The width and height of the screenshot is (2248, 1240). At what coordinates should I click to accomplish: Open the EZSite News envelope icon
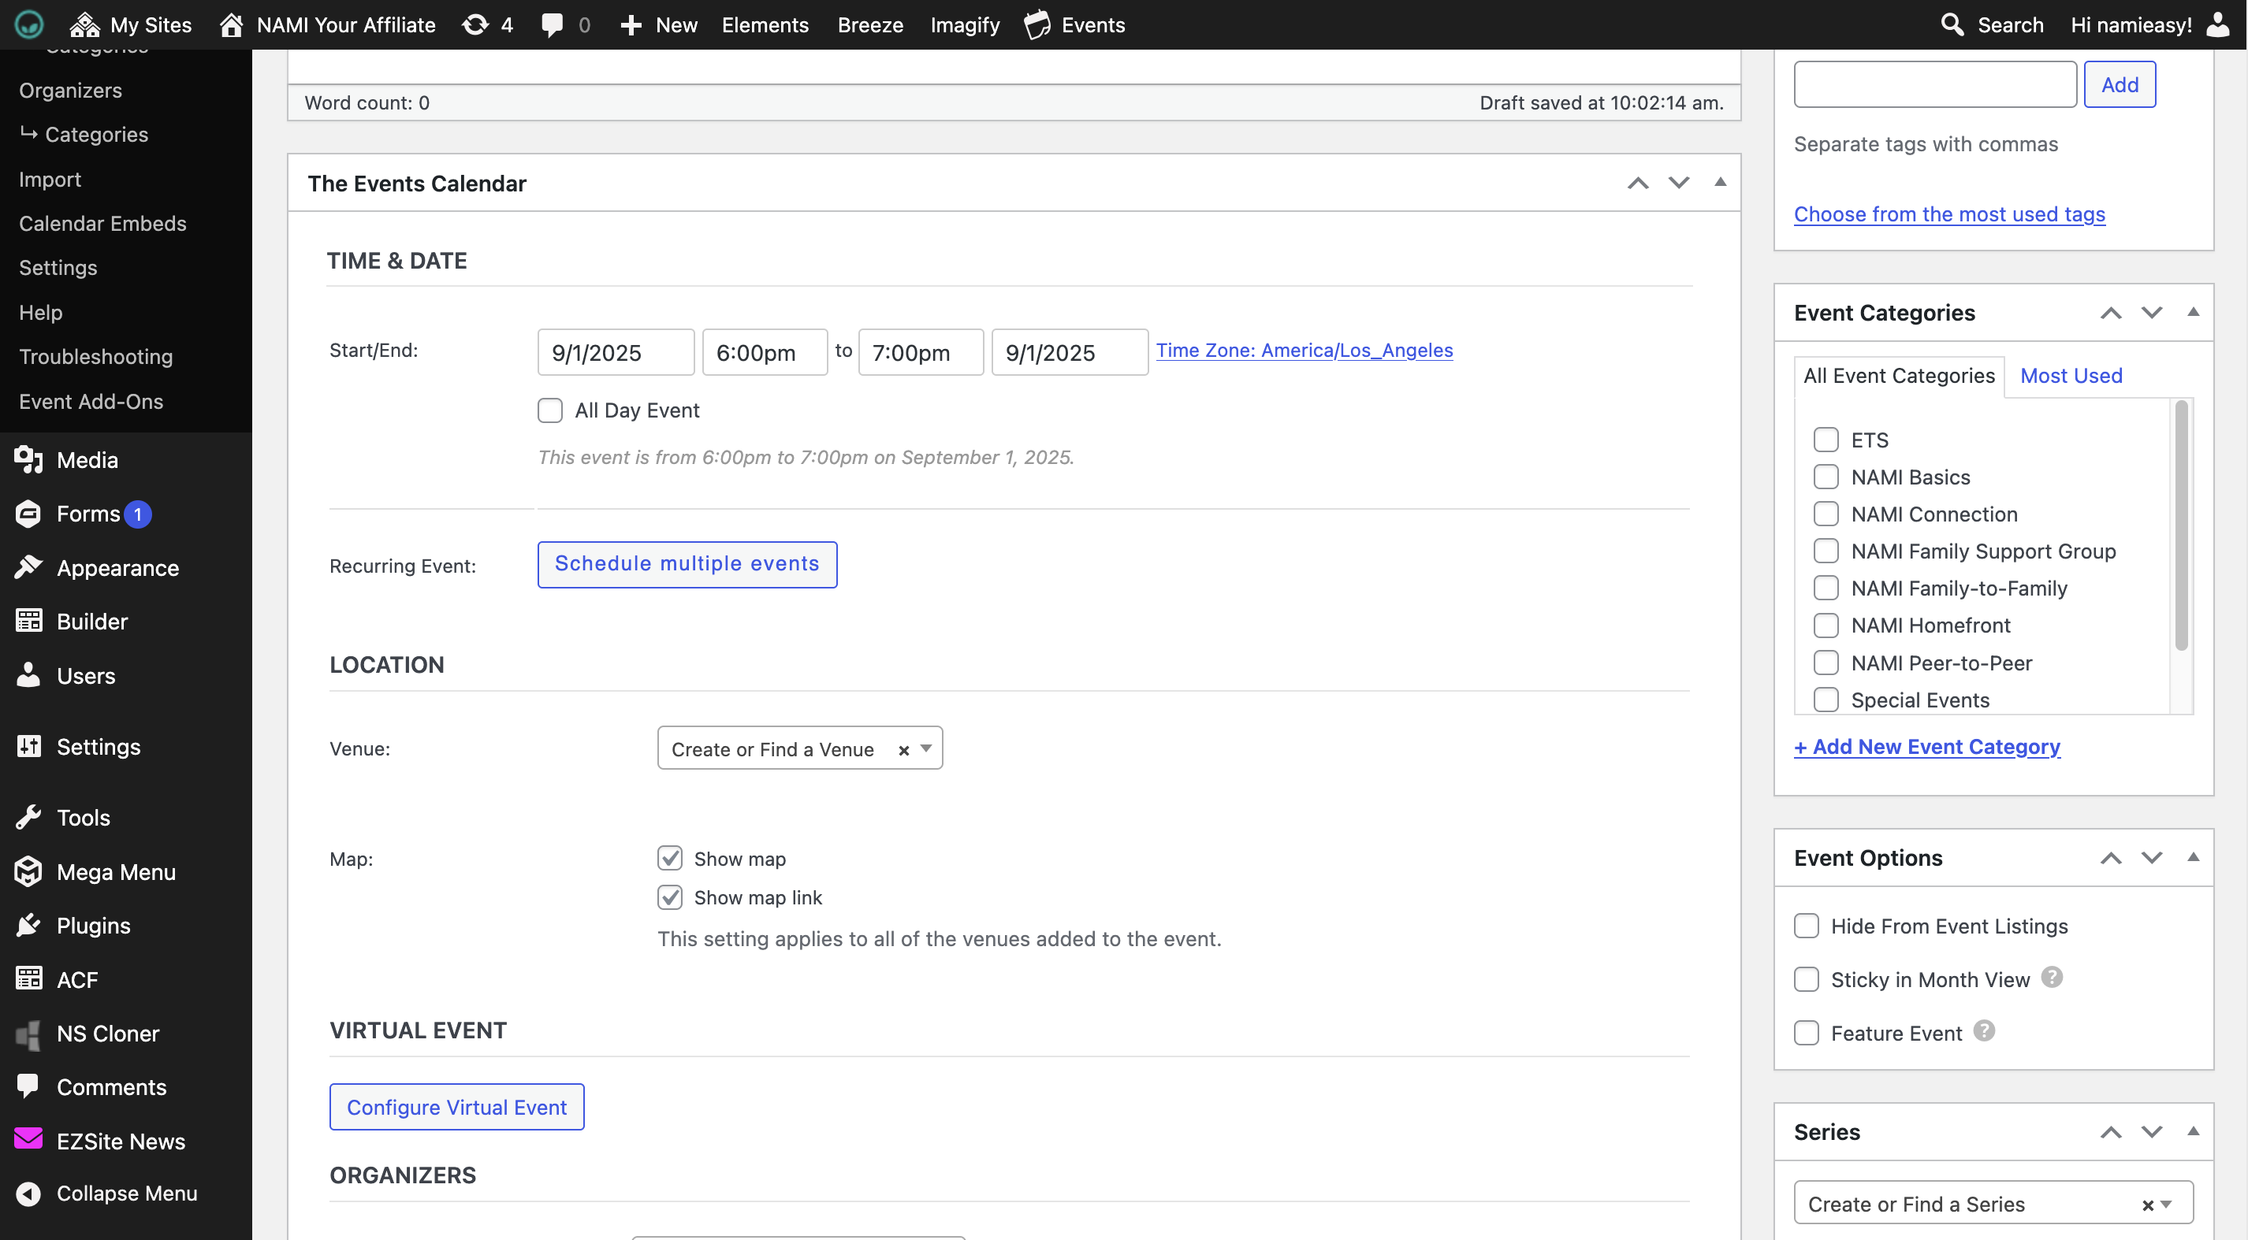(28, 1140)
